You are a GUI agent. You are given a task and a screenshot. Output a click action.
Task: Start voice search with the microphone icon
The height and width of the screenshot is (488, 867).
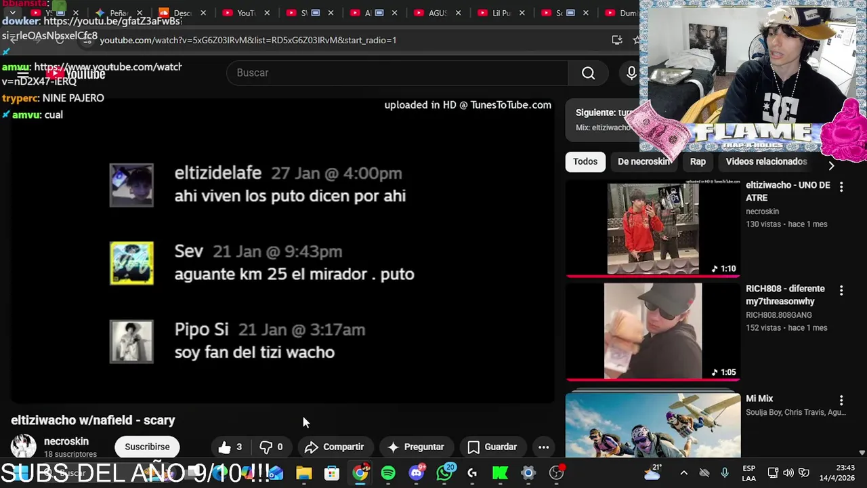(631, 73)
